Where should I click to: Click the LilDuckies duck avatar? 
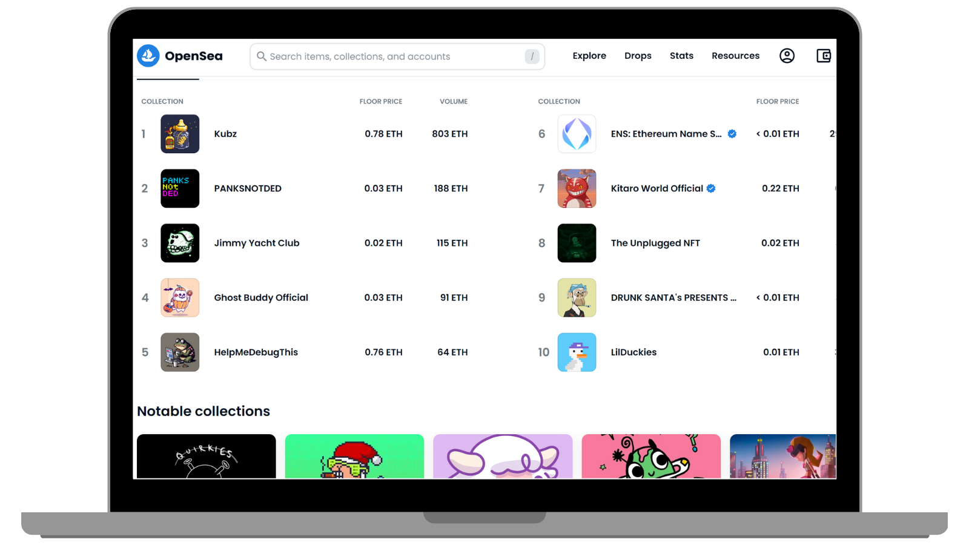pyautogui.click(x=577, y=352)
